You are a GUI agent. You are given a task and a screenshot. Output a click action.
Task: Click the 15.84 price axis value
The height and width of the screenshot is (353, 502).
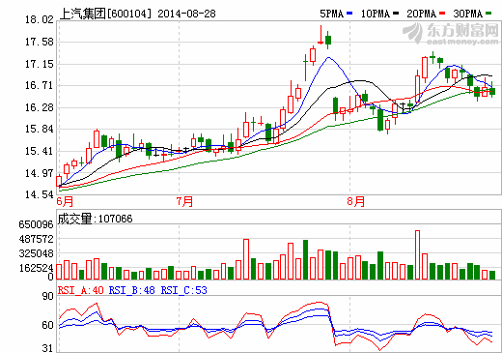pyautogui.click(x=40, y=129)
